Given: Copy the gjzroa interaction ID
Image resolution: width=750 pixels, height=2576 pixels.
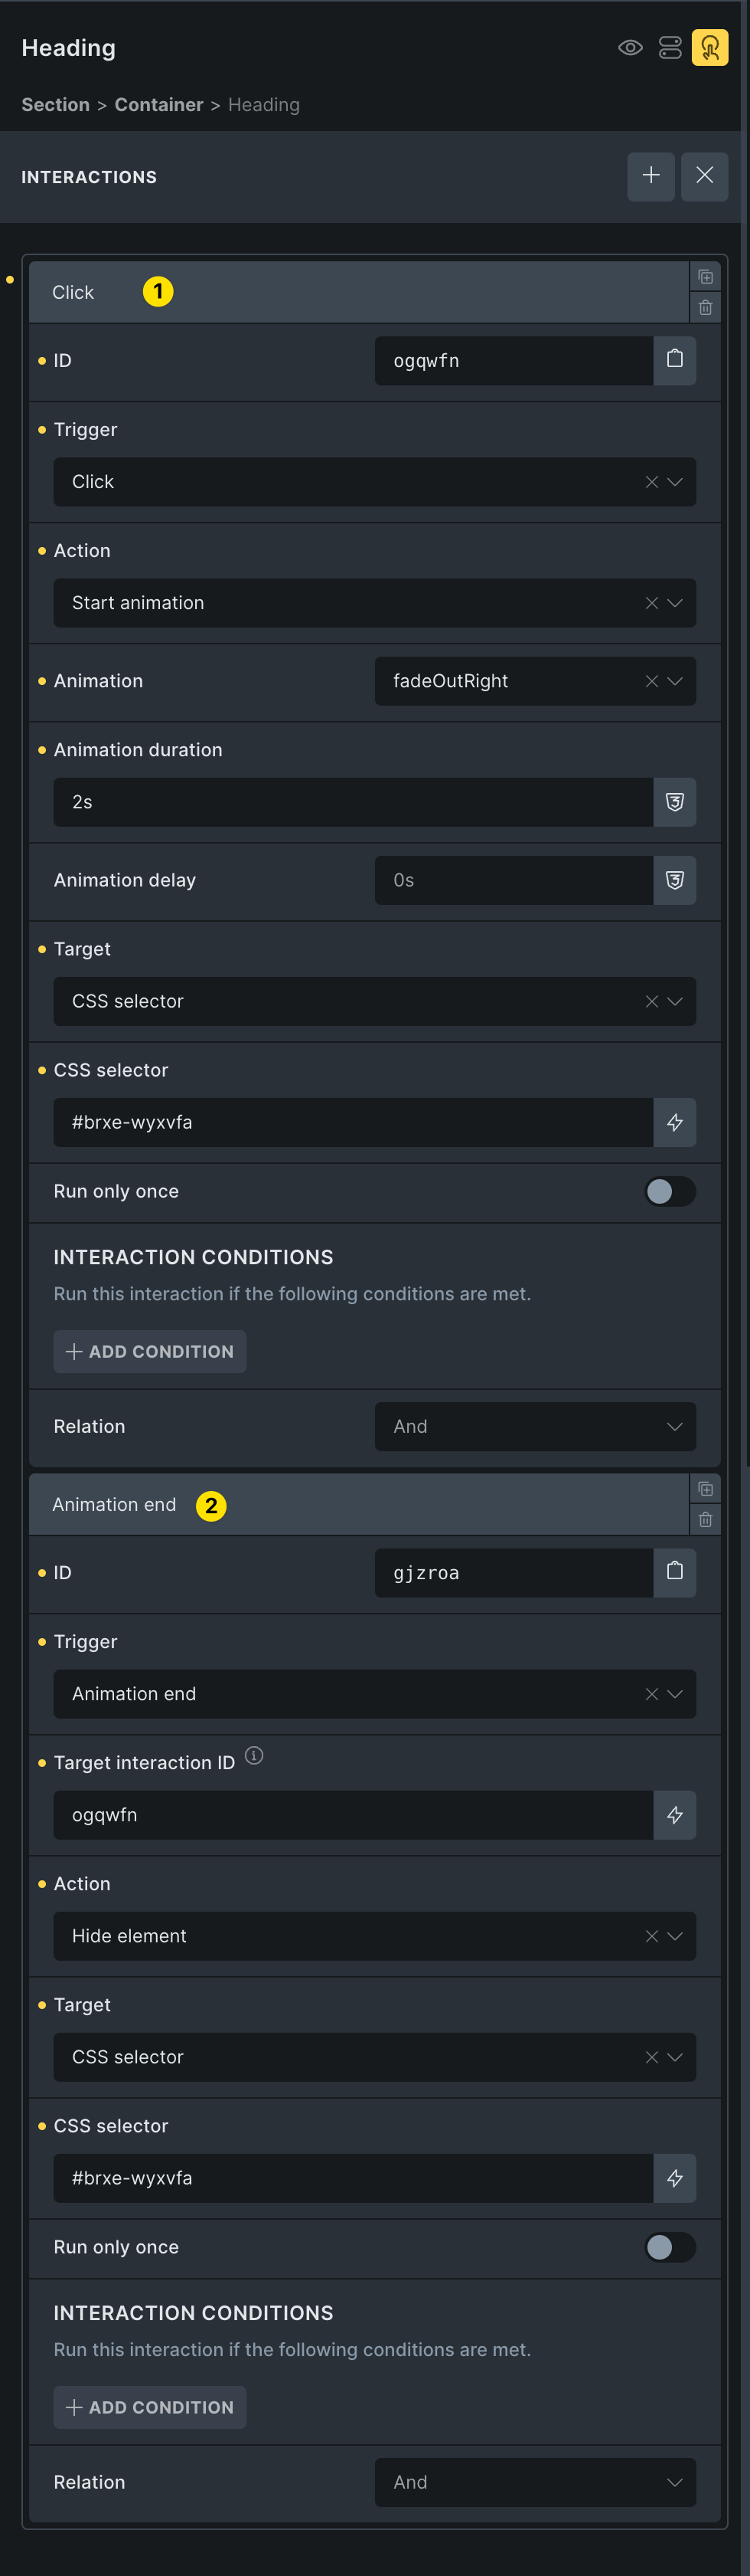Looking at the screenshot, I should [675, 1572].
